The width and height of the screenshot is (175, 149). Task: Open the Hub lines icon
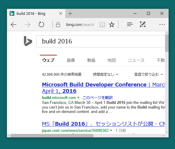(x=130, y=24)
